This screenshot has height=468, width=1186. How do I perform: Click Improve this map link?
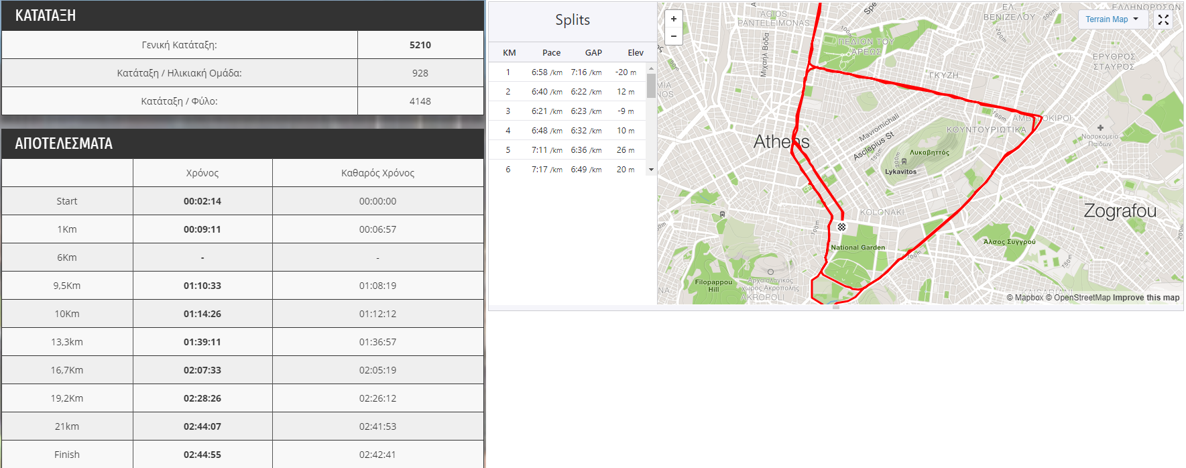pyautogui.click(x=1146, y=298)
